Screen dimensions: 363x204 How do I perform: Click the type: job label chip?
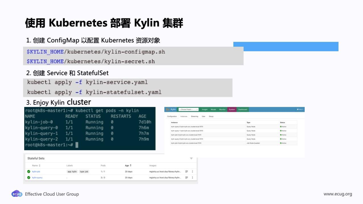(84, 172)
